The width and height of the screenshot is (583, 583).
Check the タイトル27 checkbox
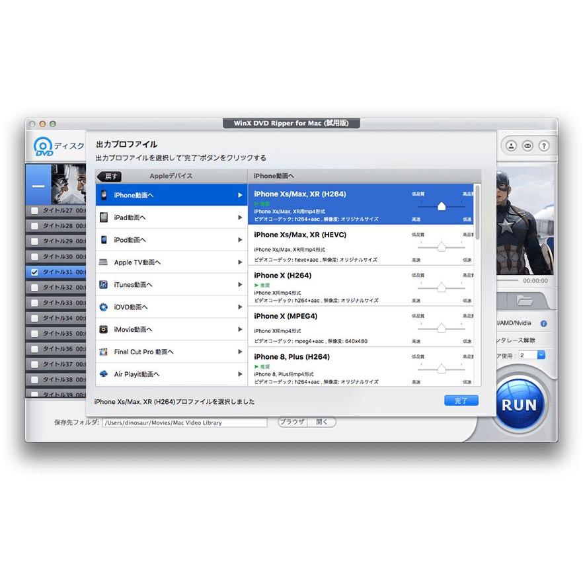[34, 211]
